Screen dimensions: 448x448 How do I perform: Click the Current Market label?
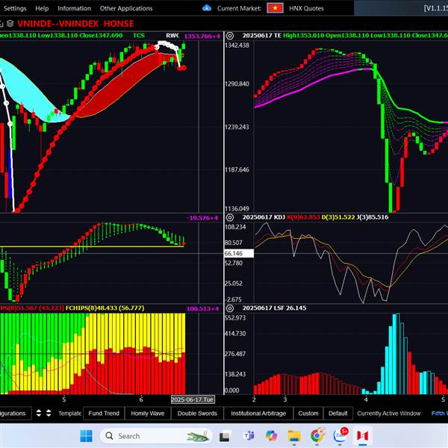[239, 8]
